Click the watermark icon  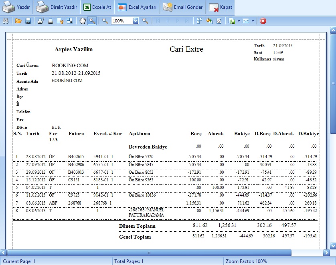219,21
